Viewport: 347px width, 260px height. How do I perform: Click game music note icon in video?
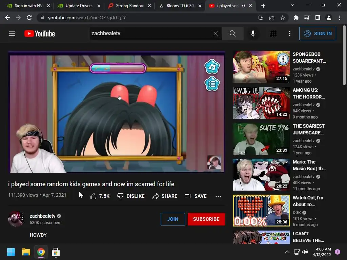[212, 67]
